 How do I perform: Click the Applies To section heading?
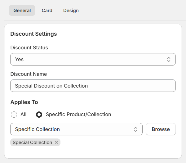24,102
